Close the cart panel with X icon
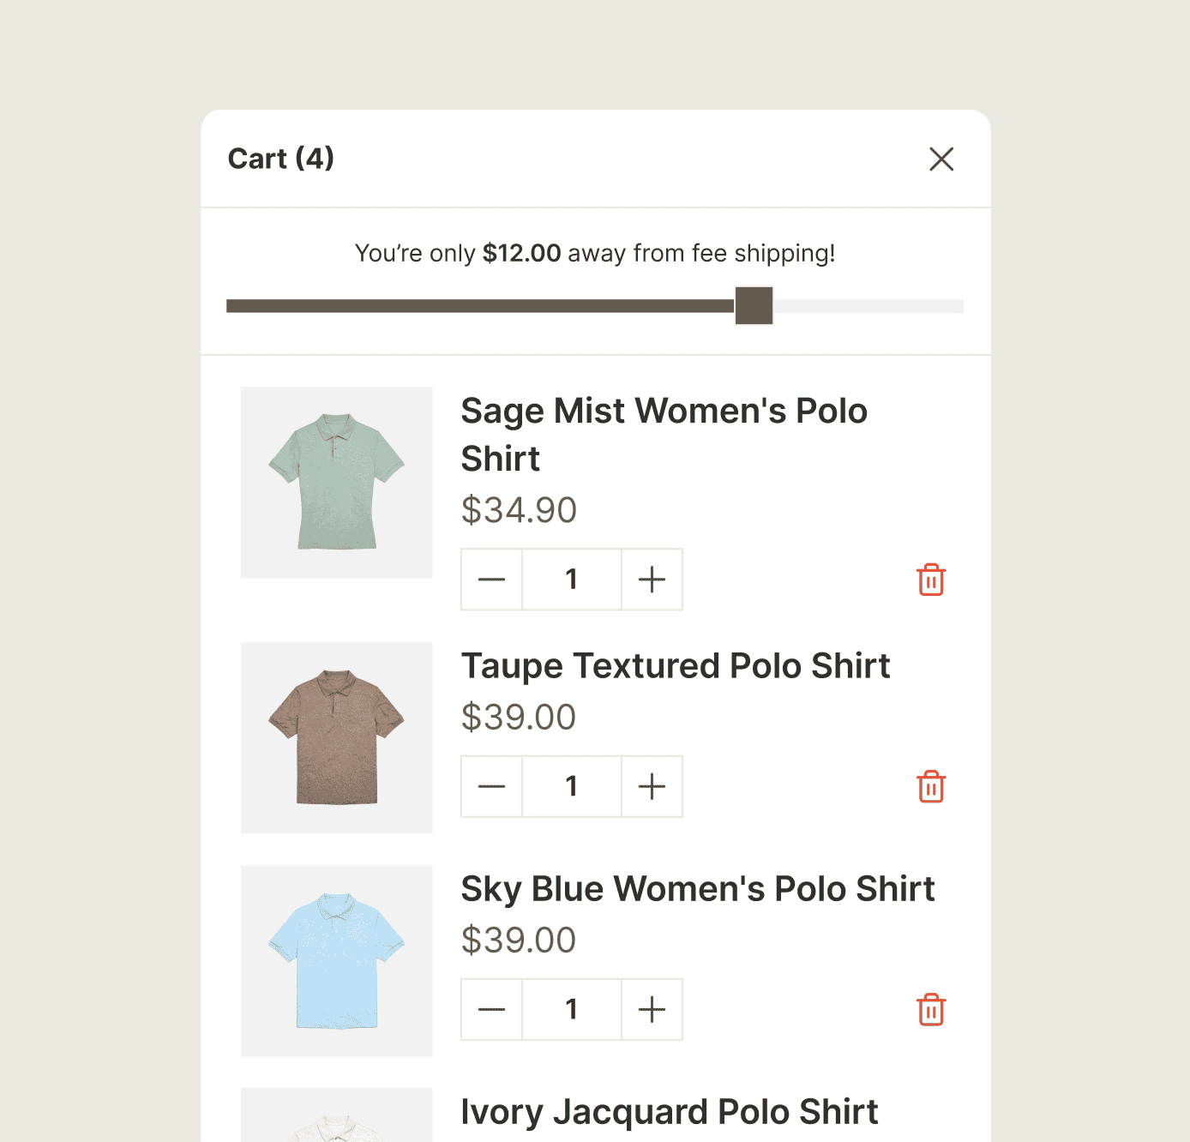1190x1142 pixels. point(941,159)
